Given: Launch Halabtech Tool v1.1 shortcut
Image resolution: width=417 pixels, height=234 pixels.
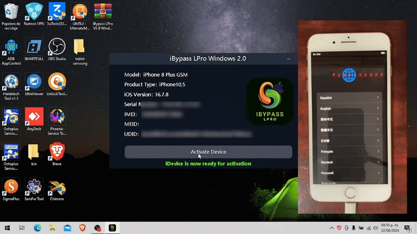Looking at the screenshot, I should [x=11, y=87].
